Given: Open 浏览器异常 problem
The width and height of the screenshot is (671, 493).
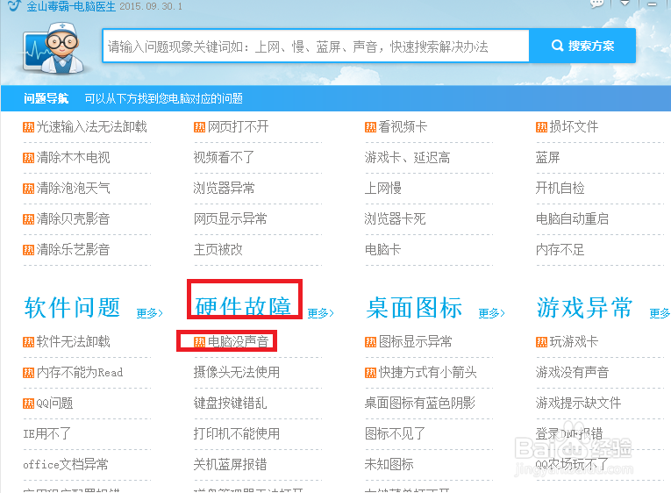Looking at the screenshot, I should (224, 188).
